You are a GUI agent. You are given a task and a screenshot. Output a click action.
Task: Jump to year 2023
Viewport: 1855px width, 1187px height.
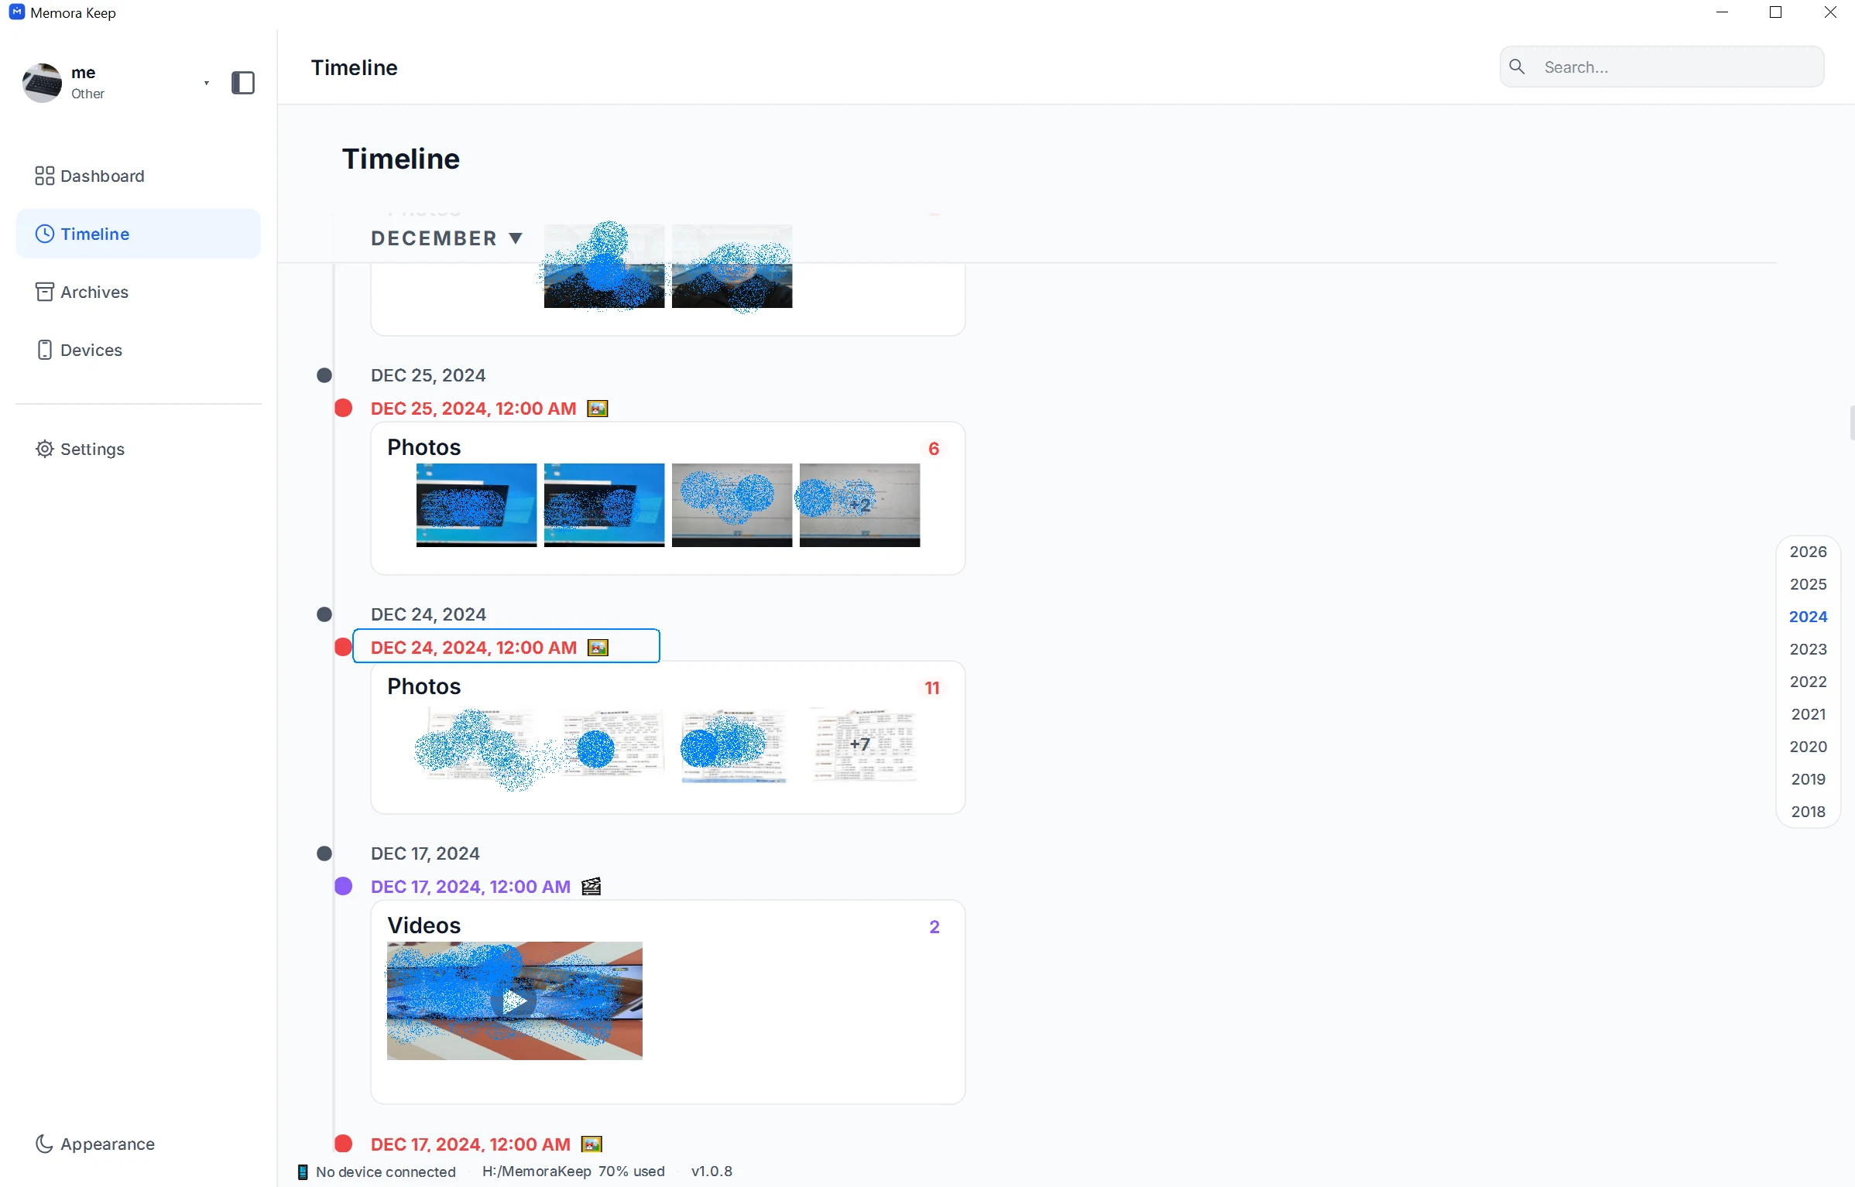click(x=1808, y=649)
